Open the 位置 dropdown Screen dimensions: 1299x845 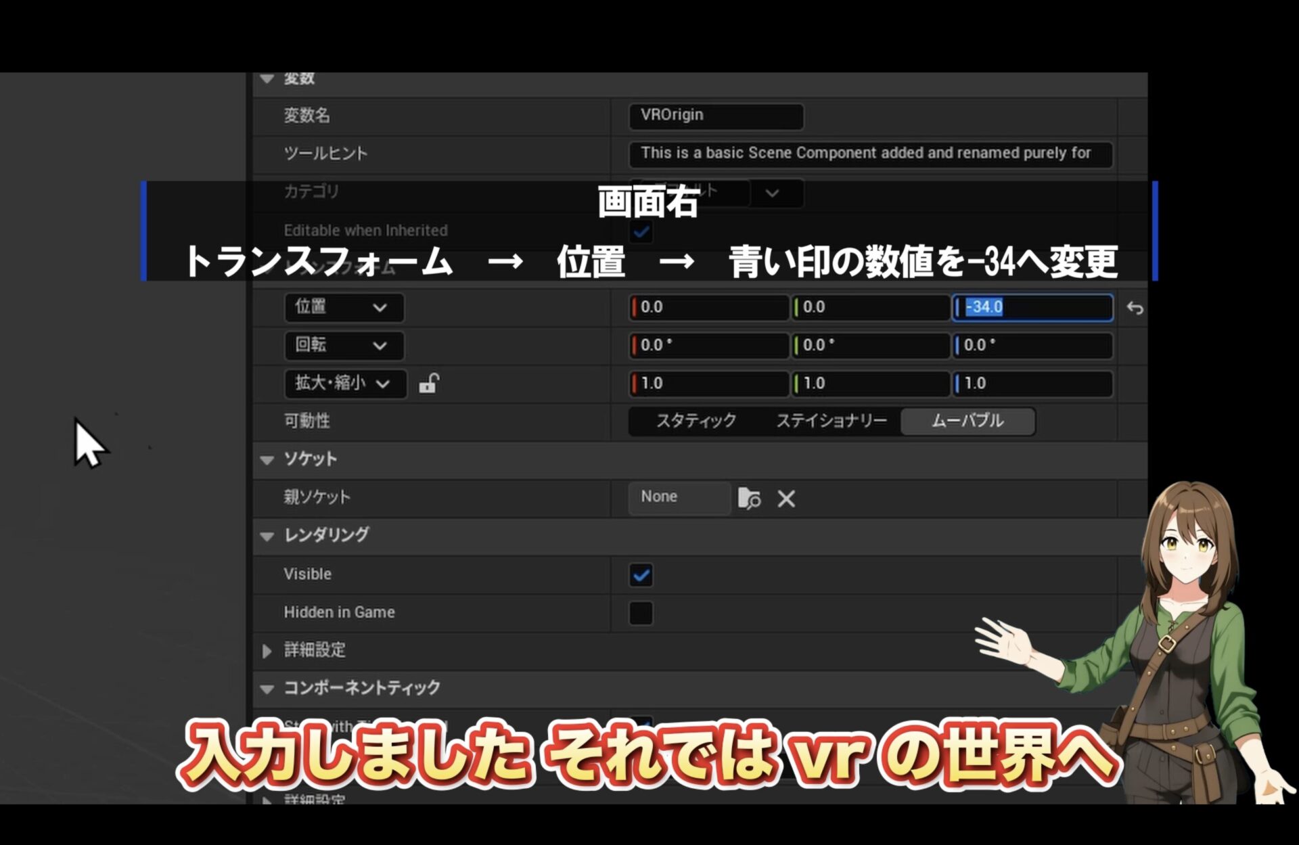click(x=343, y=307)
